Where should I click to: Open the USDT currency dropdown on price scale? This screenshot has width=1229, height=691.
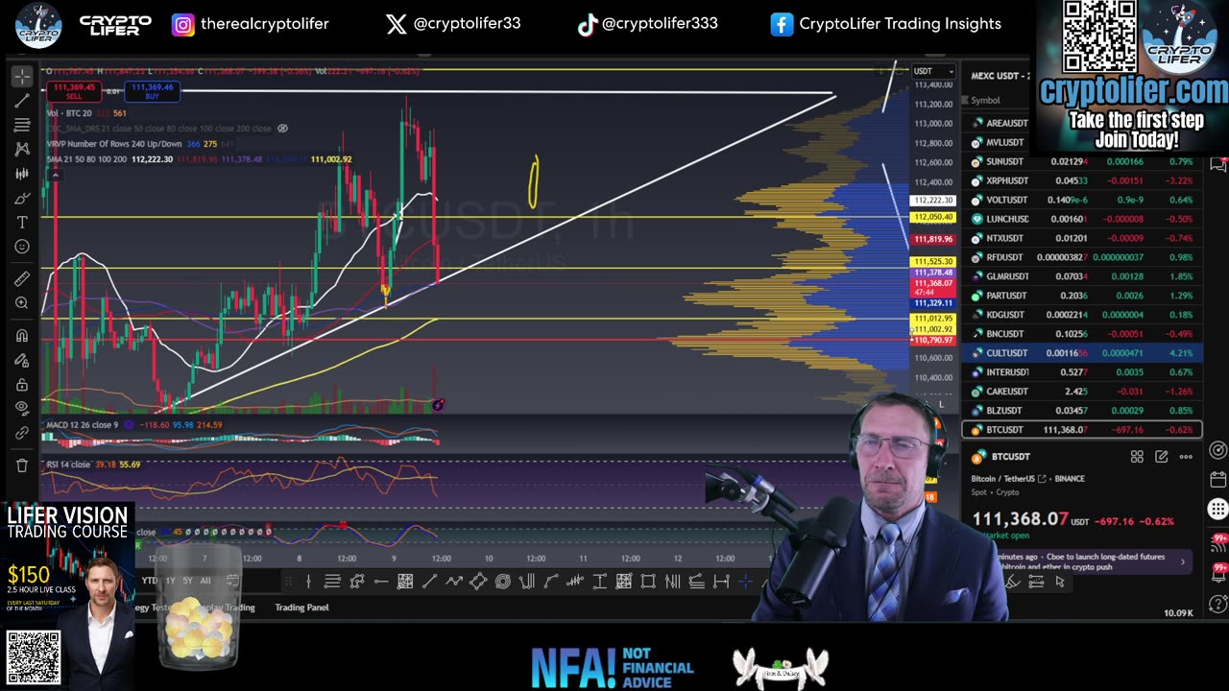[933, 71]
